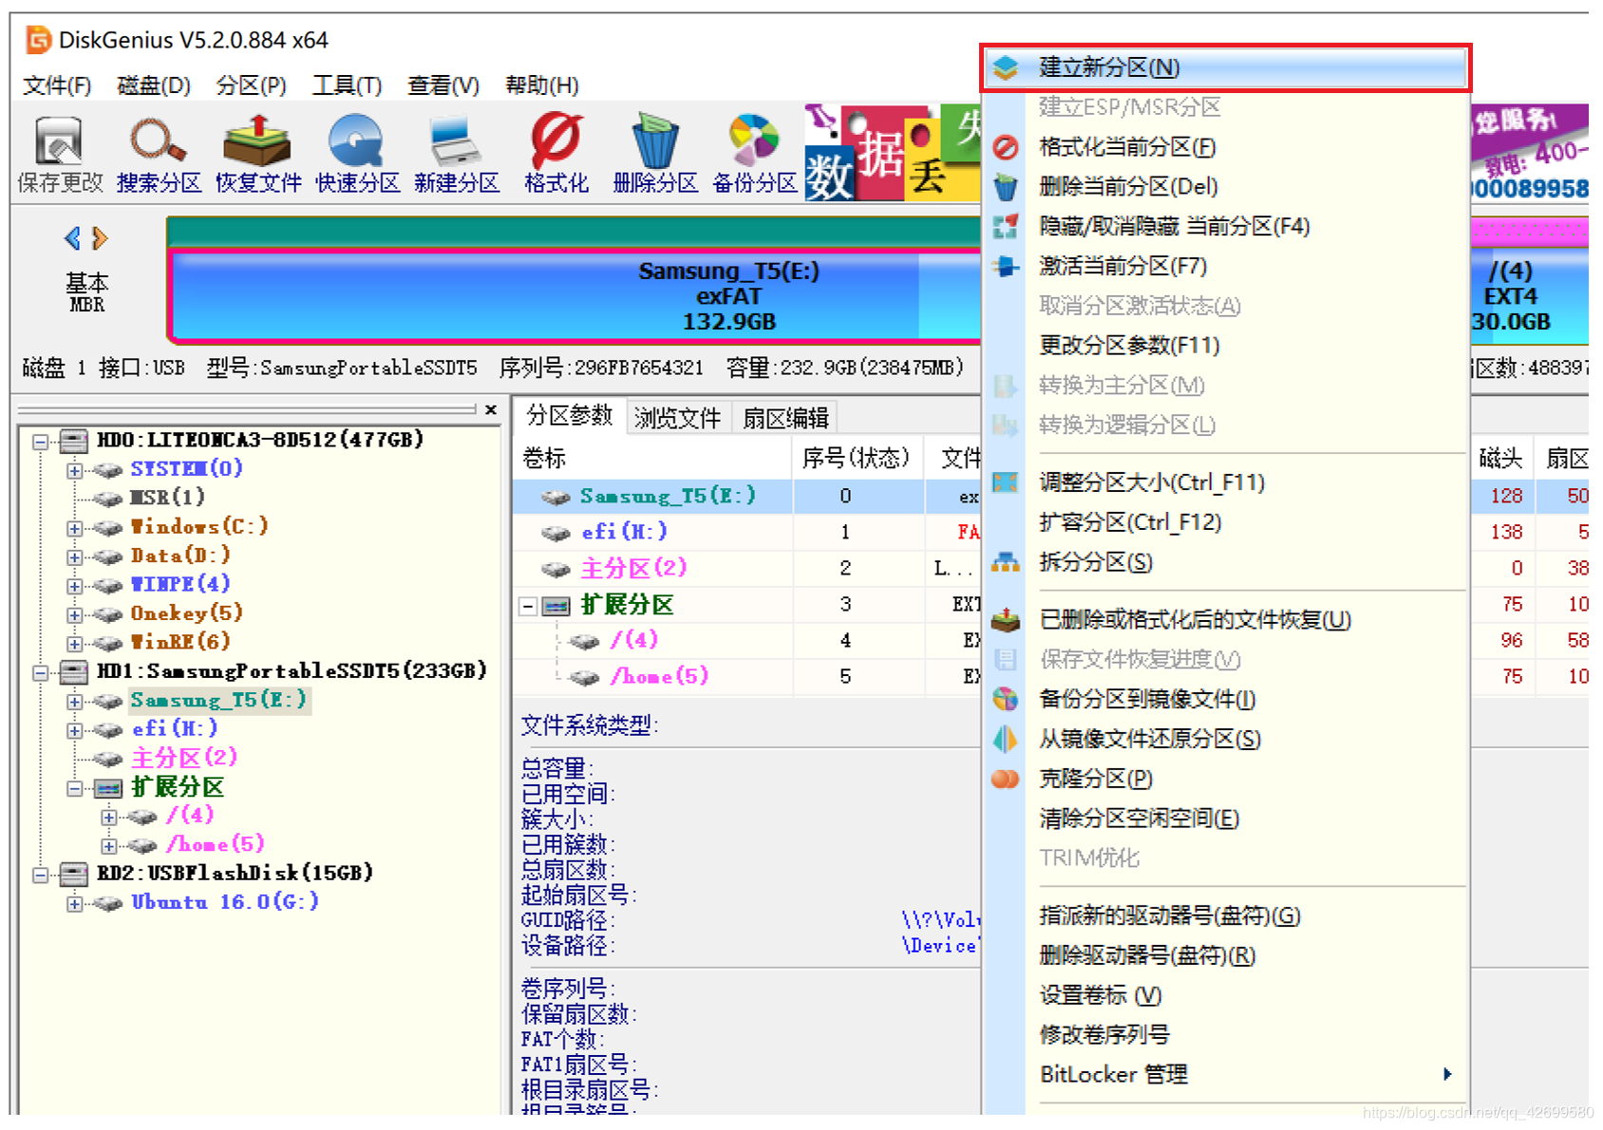Choose 指派新的驱动器号(盘符)(G) entry
Screen dimensions: 1603x1130
click(x=1170, y=915)
